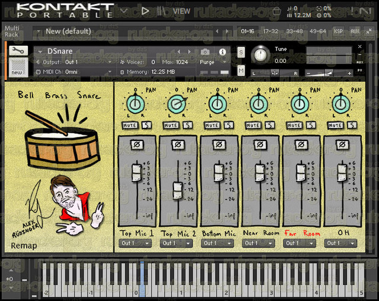The width and height of the screenshot is (379, 301).
Task: Open Far Room output dropdown
Action: click(300, 243)
